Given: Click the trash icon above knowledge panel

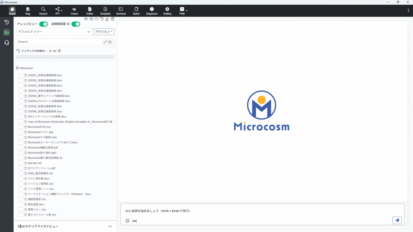Looking at the screenshot, I should click(113, 19).
